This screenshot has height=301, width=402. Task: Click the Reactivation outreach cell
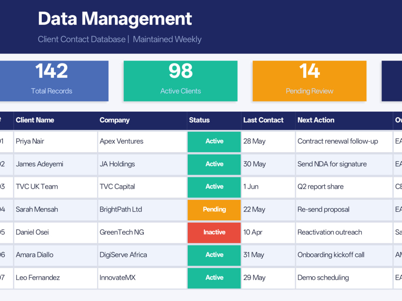(344, 232)
